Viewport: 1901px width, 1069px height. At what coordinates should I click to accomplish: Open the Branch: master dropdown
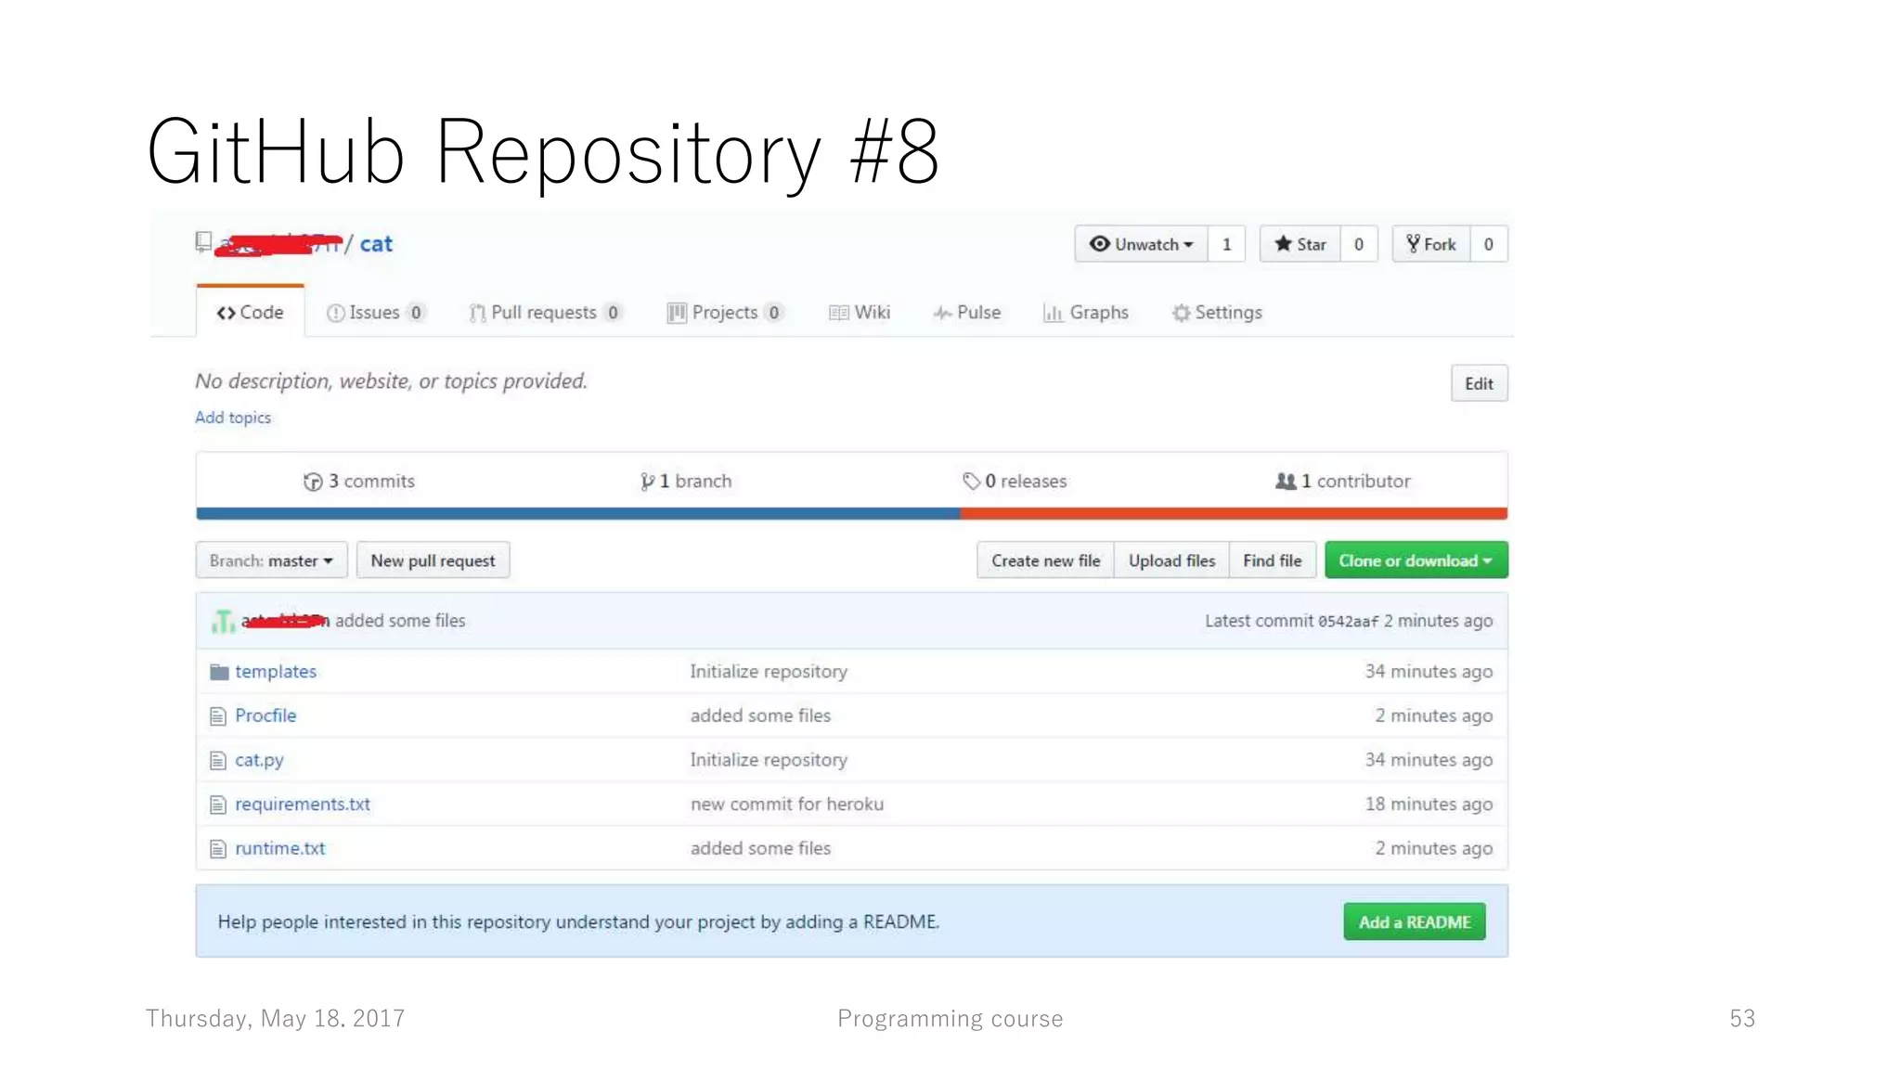click(x=271, y=560)
